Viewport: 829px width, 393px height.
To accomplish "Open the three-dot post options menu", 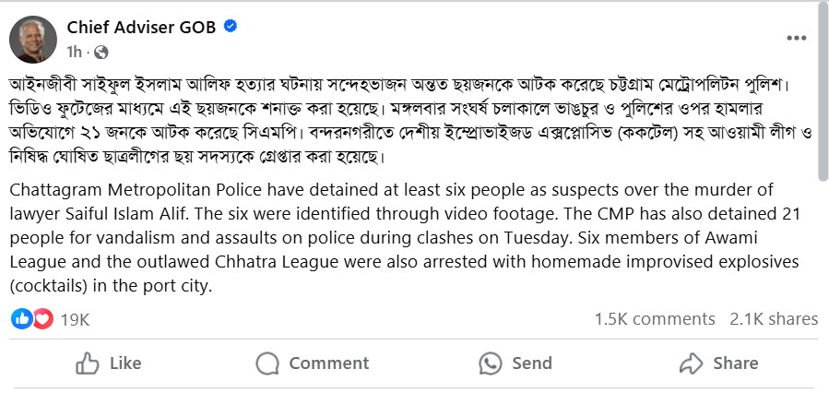I will click(x=797, y=39).
